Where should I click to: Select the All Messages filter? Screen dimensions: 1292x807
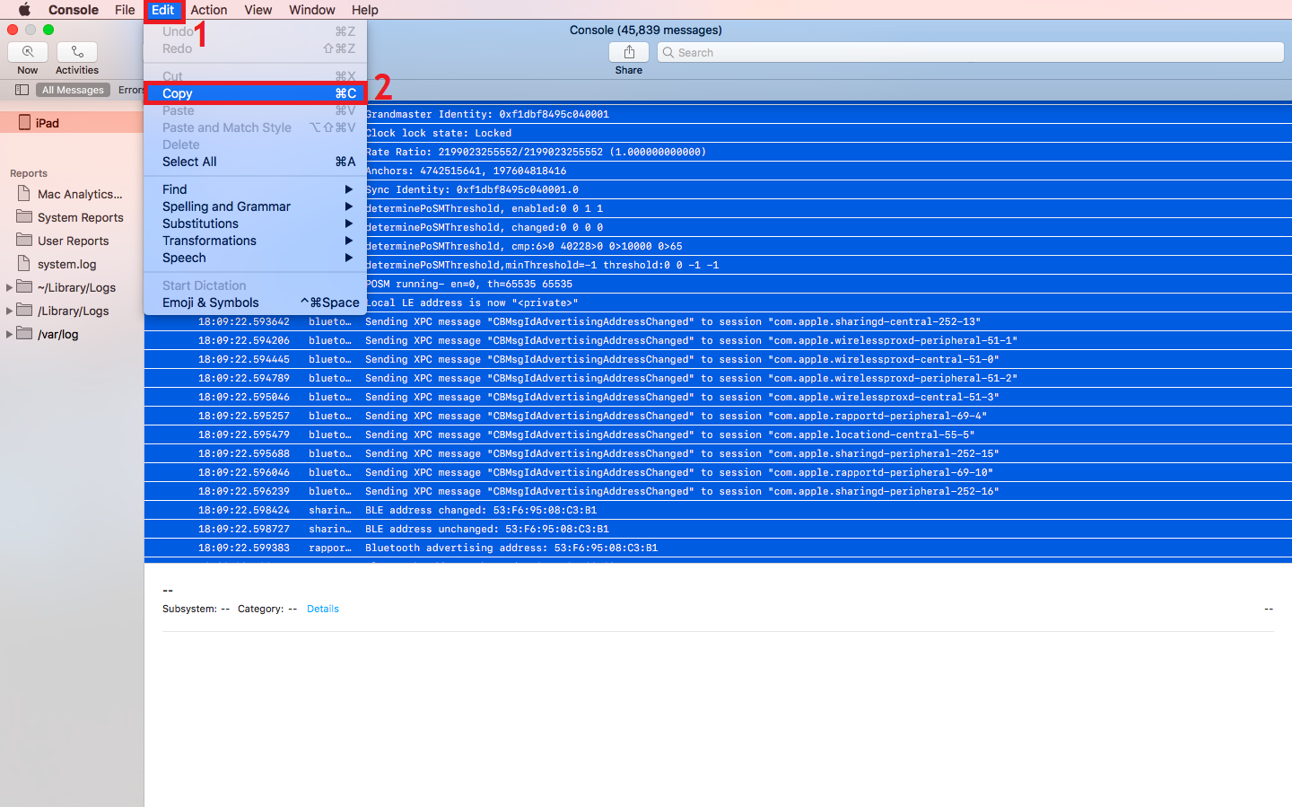pyautogui.click(x=73, y=90)
